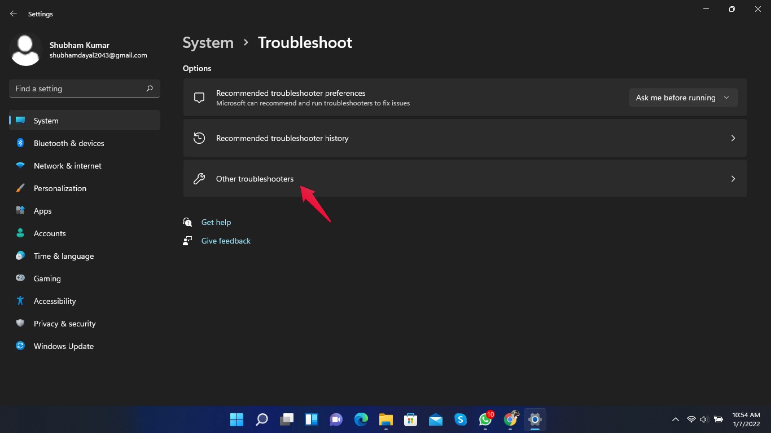771x433 pixels.
Task: Open Microsoft Edge from the taskbar
Action: (361, 419)
